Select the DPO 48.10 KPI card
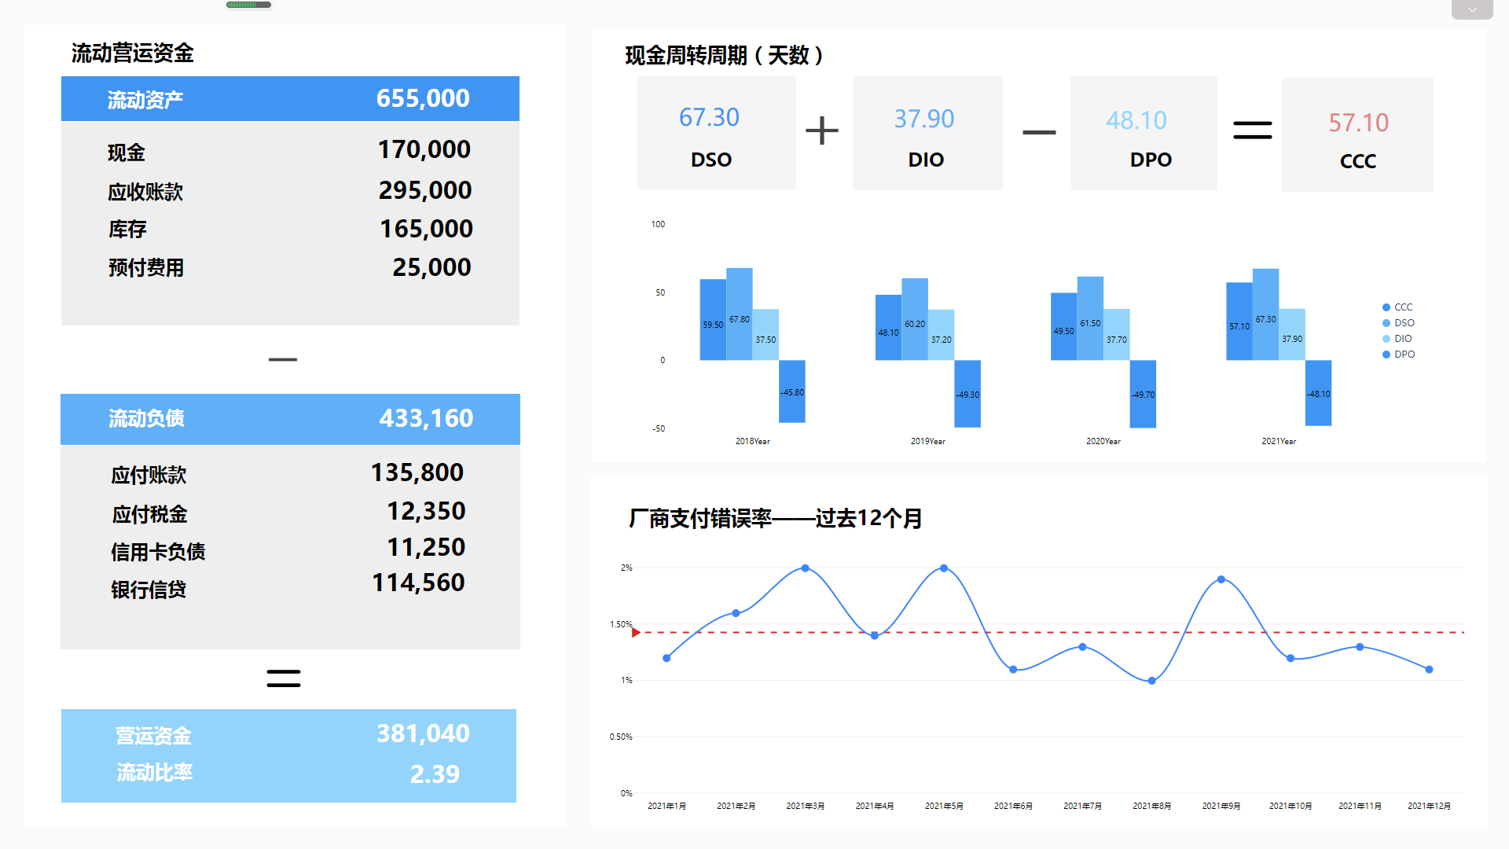Image resolution: width=1509 pixels, height=849 pixels. [1143, 133]
